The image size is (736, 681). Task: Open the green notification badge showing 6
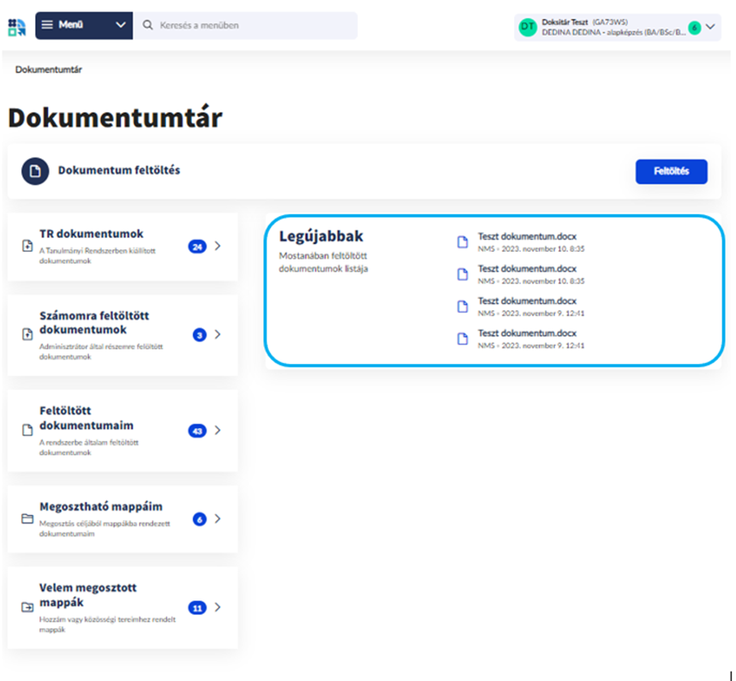694,27
